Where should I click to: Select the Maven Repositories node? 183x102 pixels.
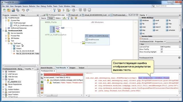coord(15,84)
